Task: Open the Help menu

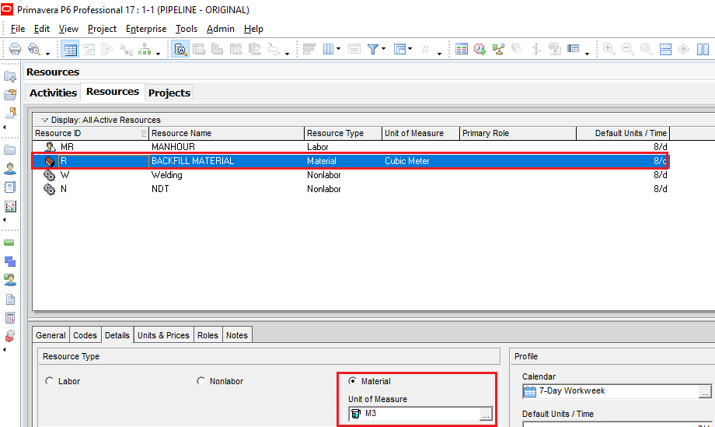Action: coord(253,29)
